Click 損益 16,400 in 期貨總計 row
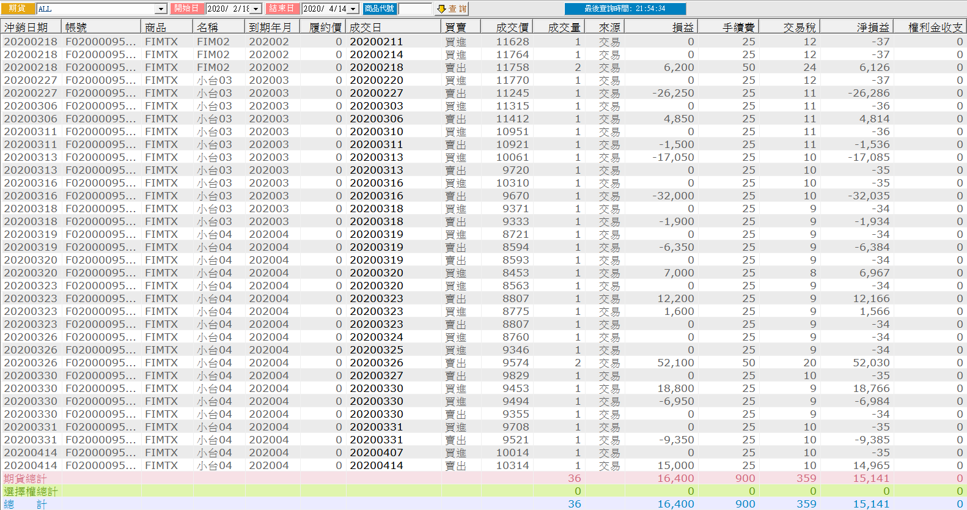 (x=676, y=478)
